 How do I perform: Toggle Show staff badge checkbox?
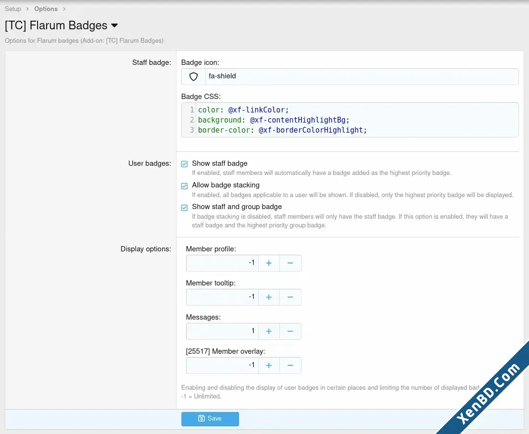tap(184, 164)
